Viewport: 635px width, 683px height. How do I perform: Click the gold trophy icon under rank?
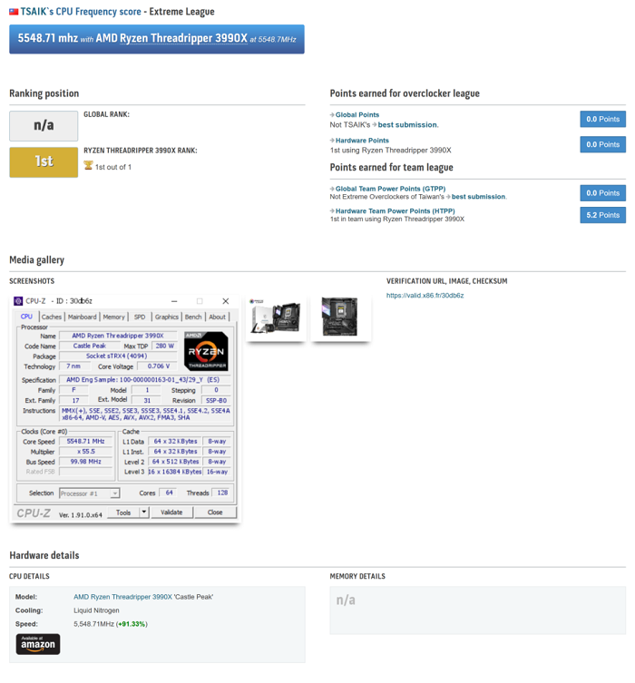pos(88,166)
